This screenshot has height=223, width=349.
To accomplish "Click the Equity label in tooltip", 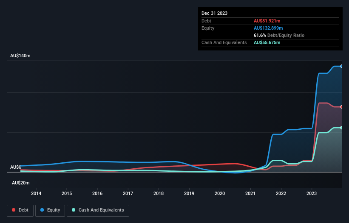I will pos(208,28).
